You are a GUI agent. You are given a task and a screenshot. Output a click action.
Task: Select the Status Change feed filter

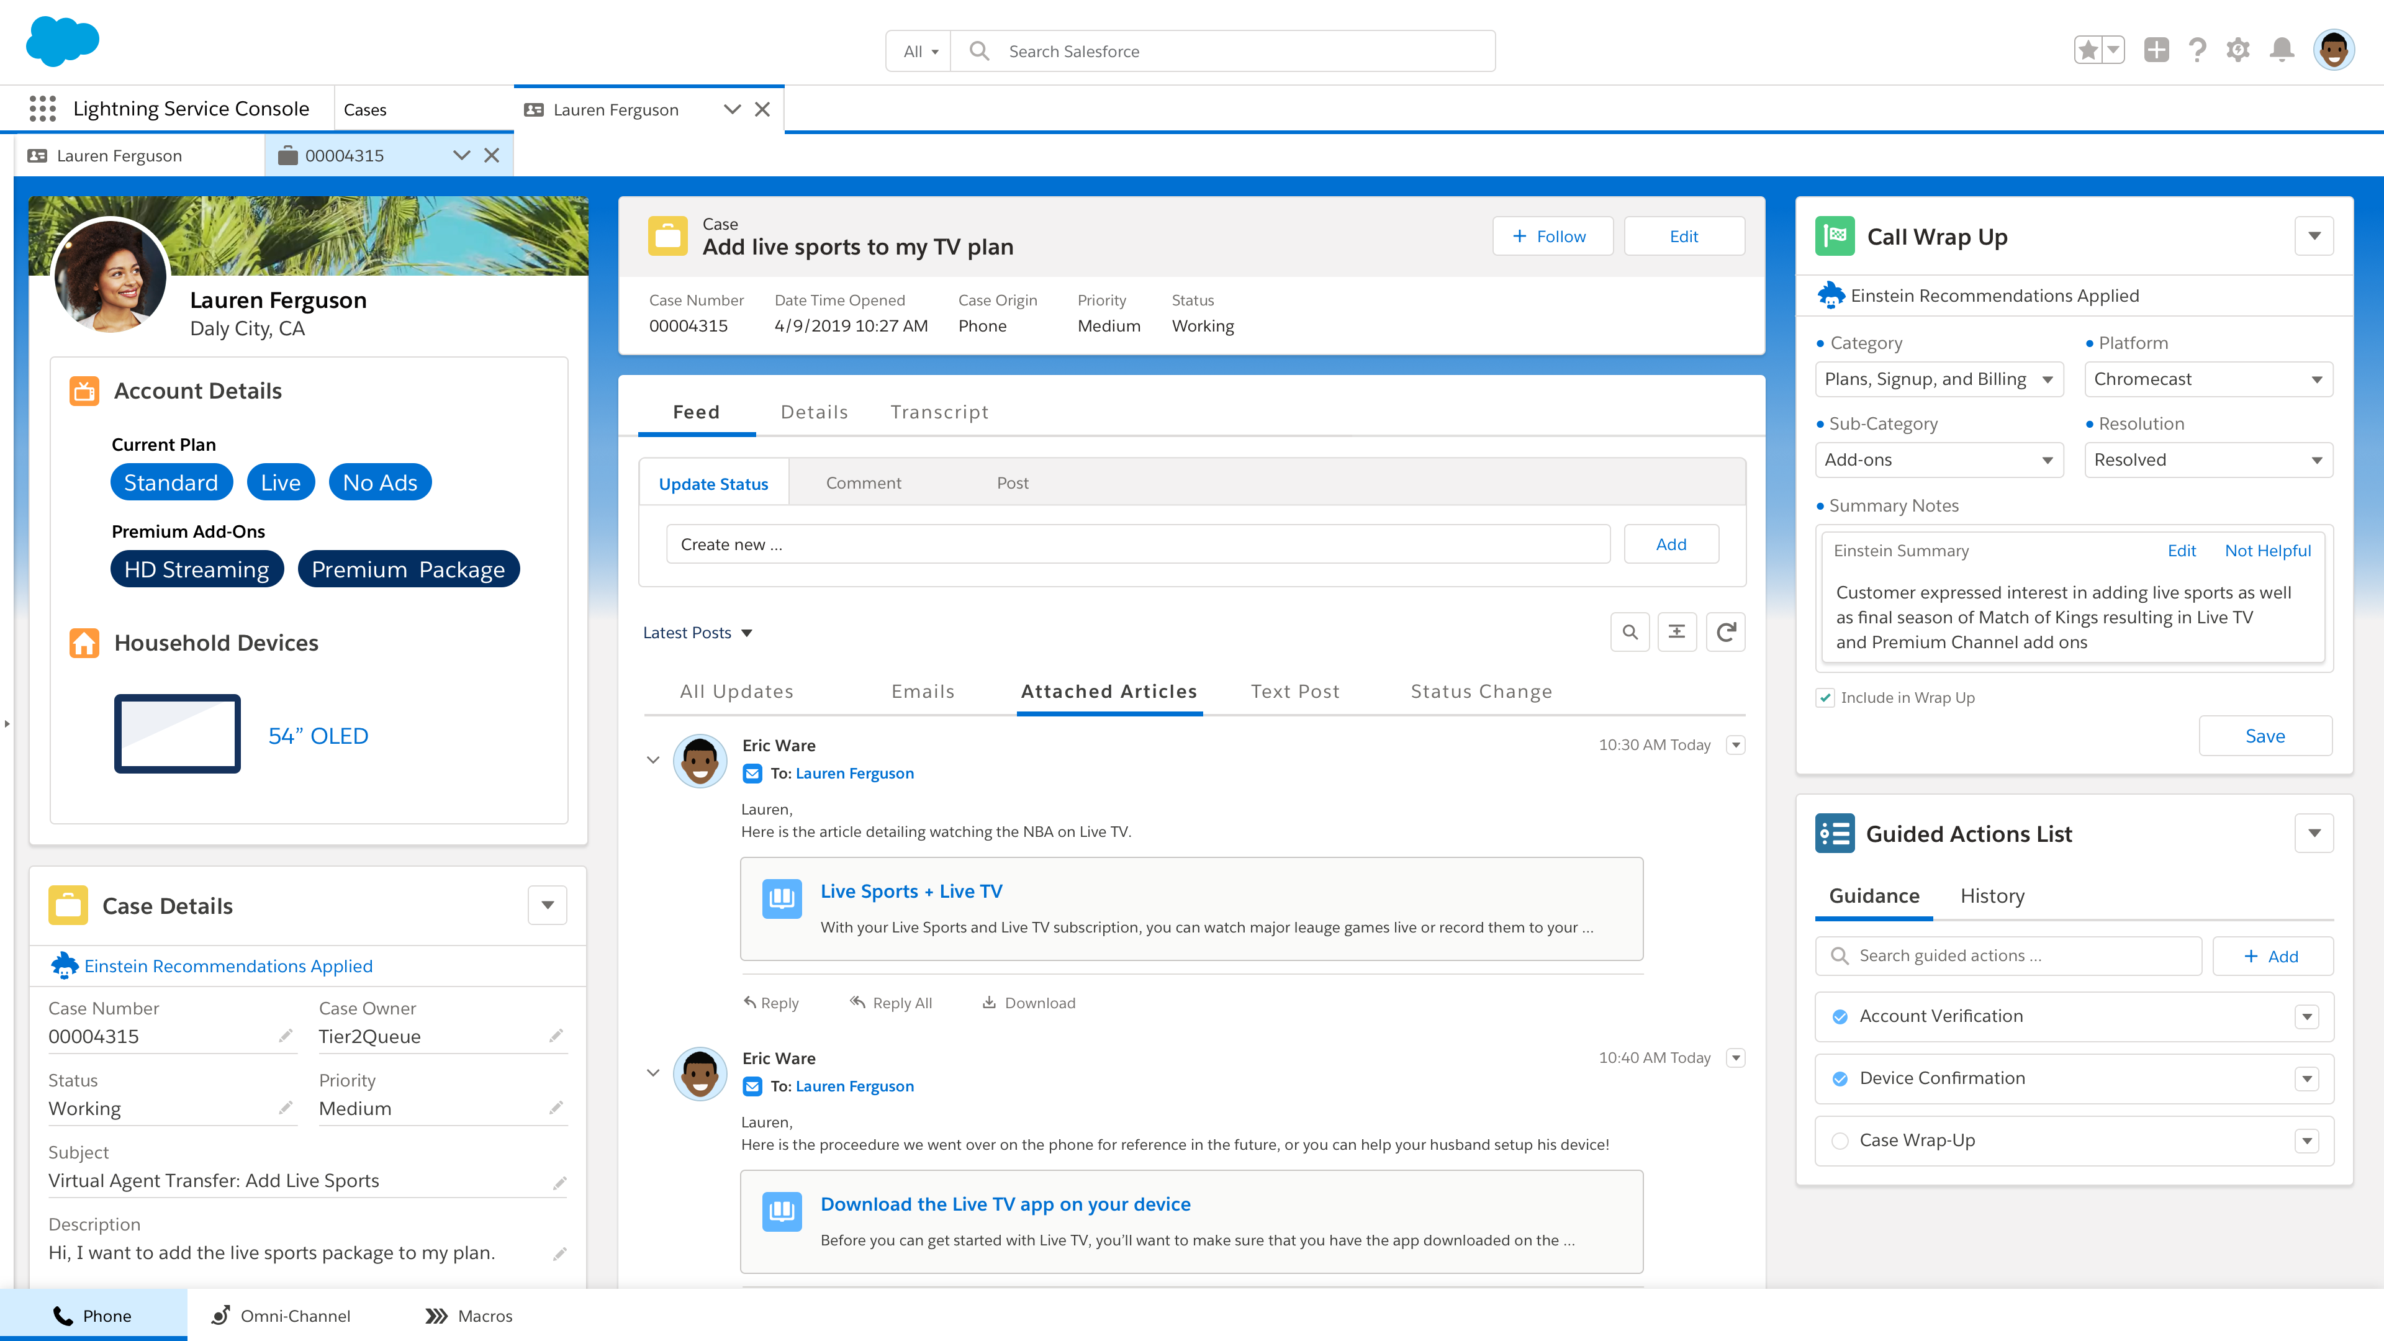(x=1481, y=692)
